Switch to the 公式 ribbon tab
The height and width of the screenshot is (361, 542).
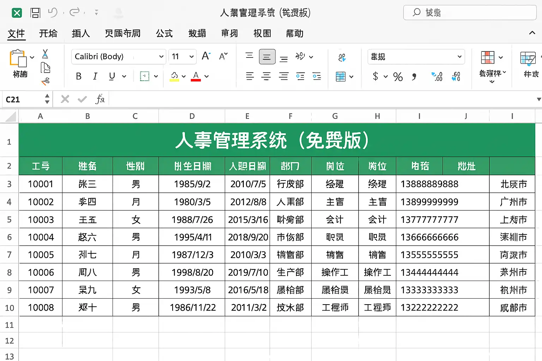coord(164,33)
